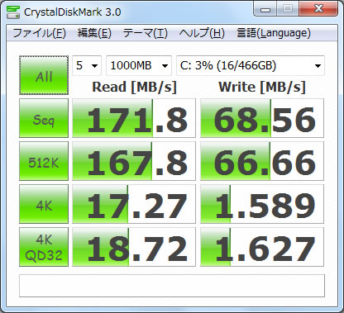This screenshot has width=344, height=313.
Task: Start the Seq benchmark test
Action: pos(44,118)
